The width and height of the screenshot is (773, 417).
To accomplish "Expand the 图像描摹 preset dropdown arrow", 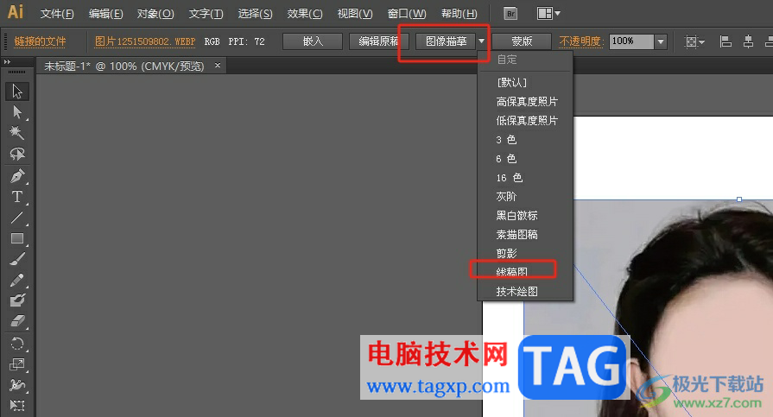I will pyautogui.click(x=482, y=41).
